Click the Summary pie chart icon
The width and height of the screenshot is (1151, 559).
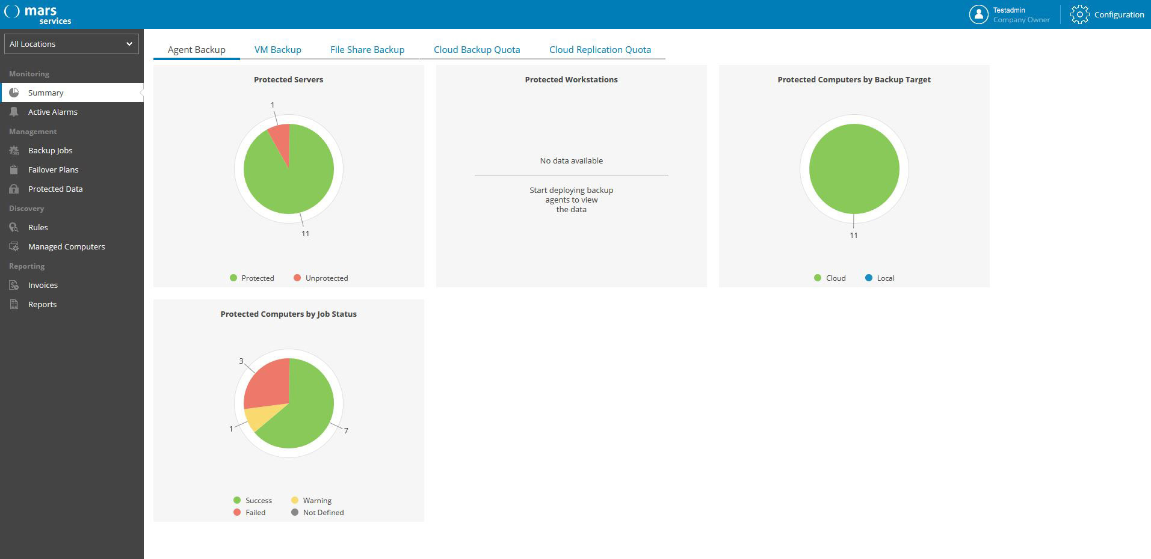pos(14,93)
